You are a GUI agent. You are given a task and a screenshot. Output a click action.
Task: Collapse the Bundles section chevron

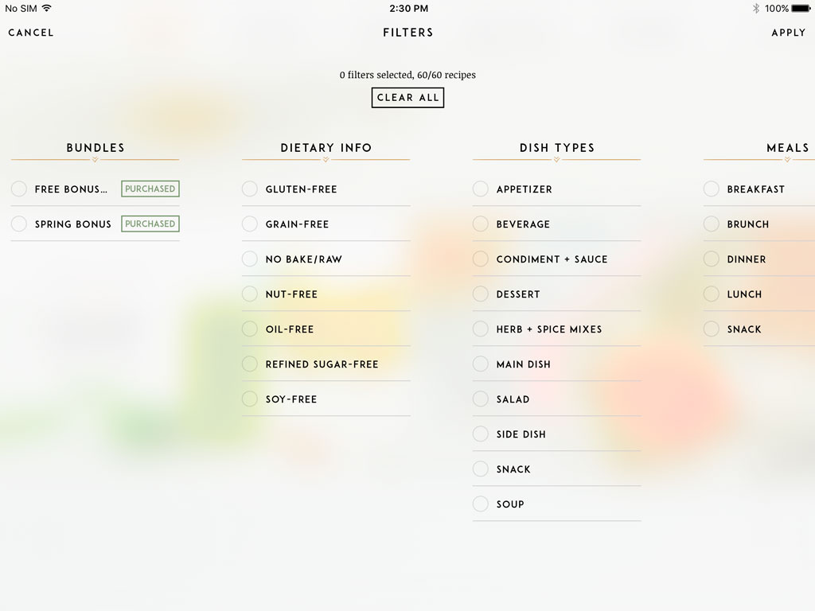96,160
